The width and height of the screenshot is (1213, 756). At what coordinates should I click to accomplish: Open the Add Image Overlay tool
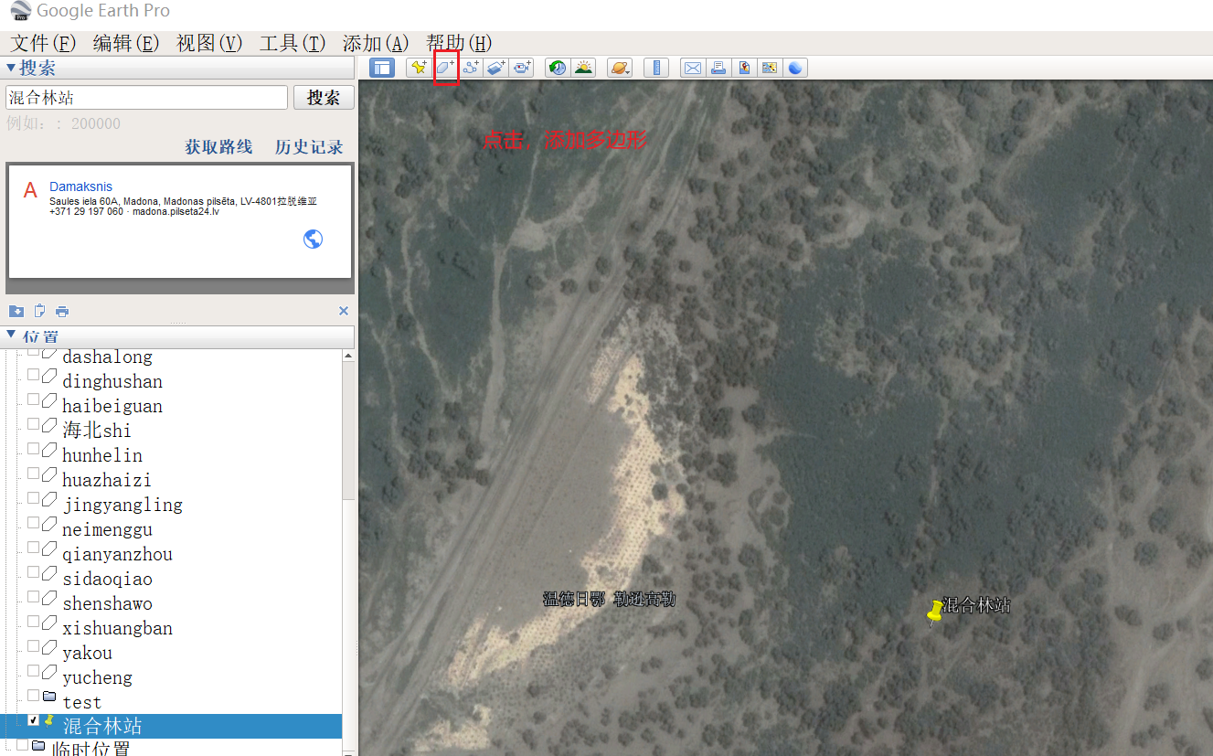(x=495, y=67)
